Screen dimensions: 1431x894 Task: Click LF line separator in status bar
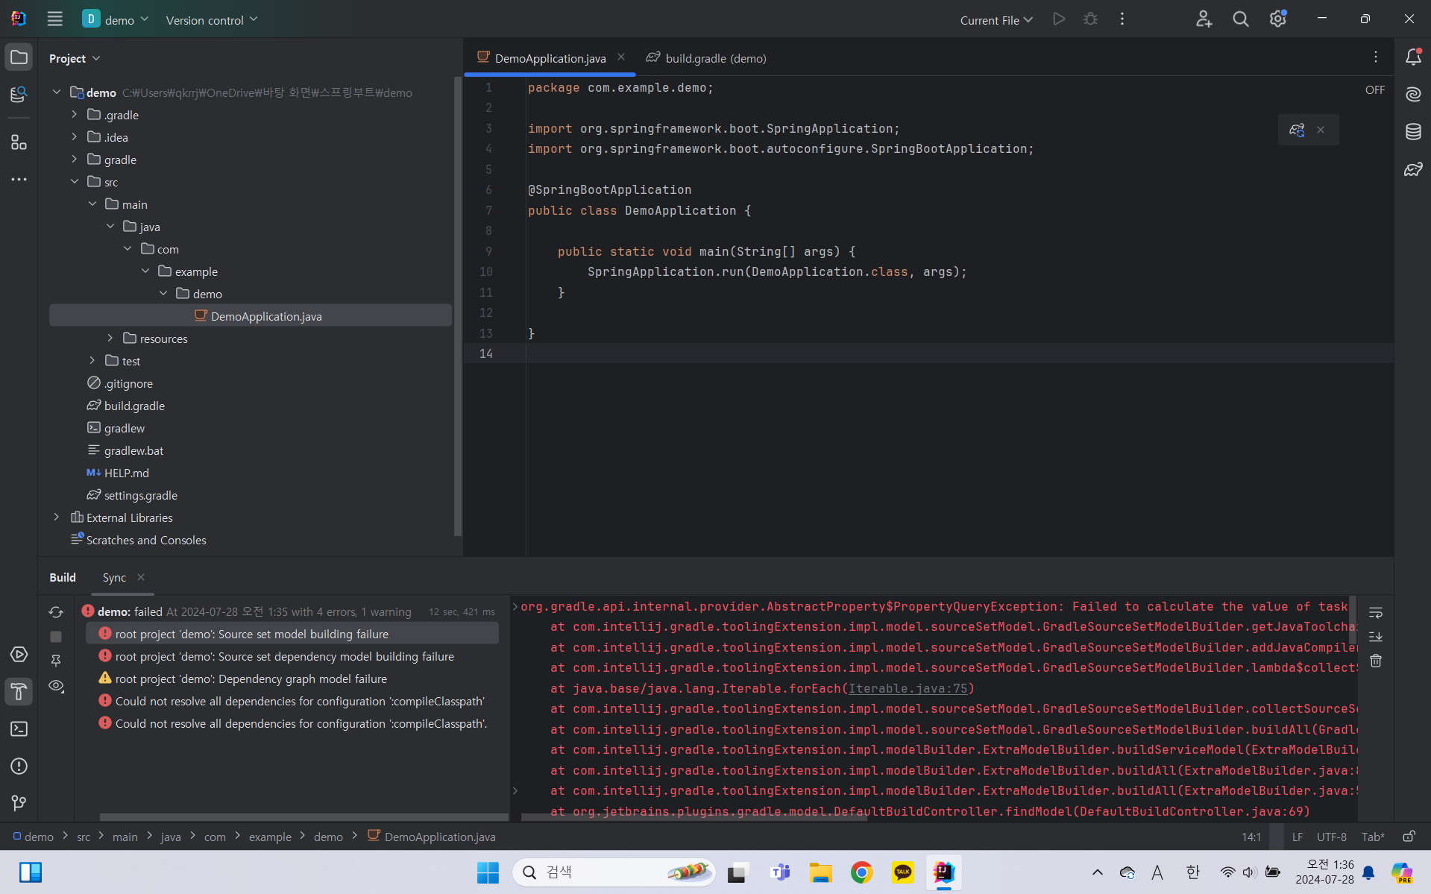(1298, 837)
